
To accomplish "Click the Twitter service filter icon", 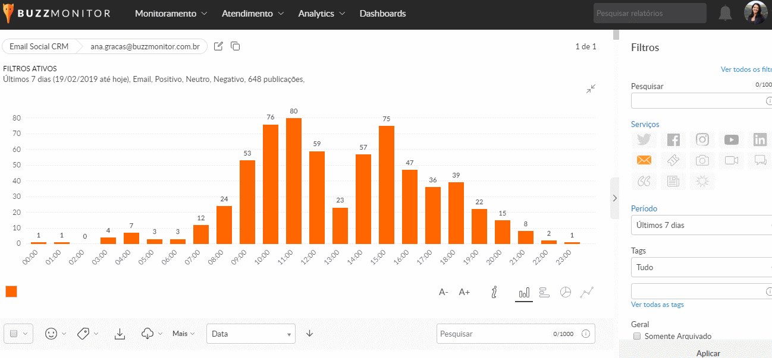I will tap(644, 140).
